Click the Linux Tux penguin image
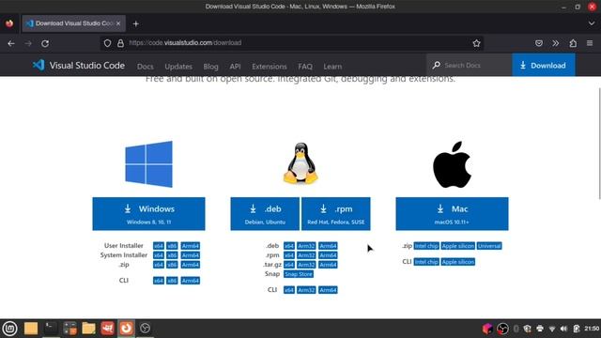 click(300, 163)
